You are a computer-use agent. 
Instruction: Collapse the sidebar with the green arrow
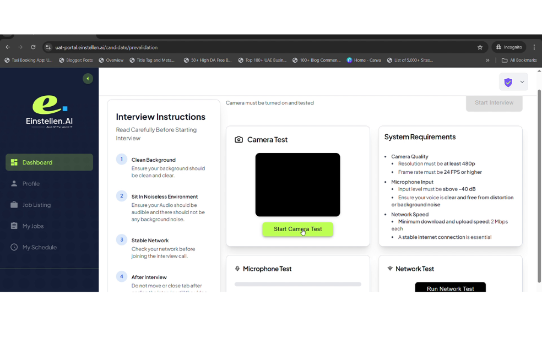tap(88, 79)
